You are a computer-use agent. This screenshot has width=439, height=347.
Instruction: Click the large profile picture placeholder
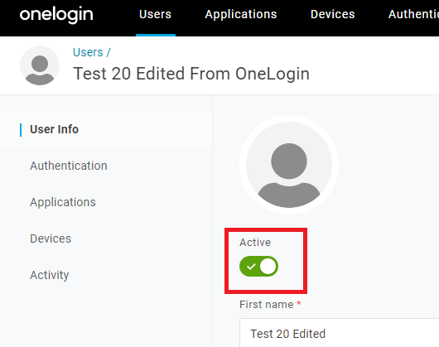coord(289,165)
